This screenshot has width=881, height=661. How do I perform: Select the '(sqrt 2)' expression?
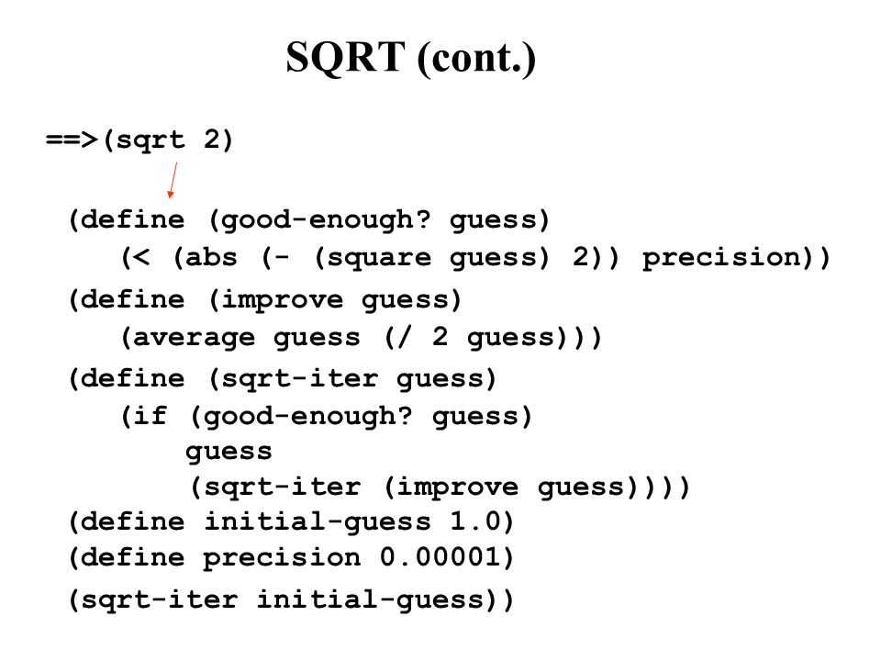167,140
